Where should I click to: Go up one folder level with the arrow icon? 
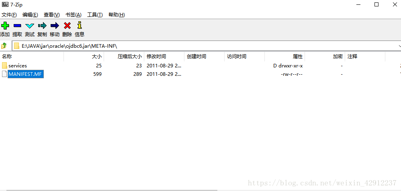tap(4, 46)
